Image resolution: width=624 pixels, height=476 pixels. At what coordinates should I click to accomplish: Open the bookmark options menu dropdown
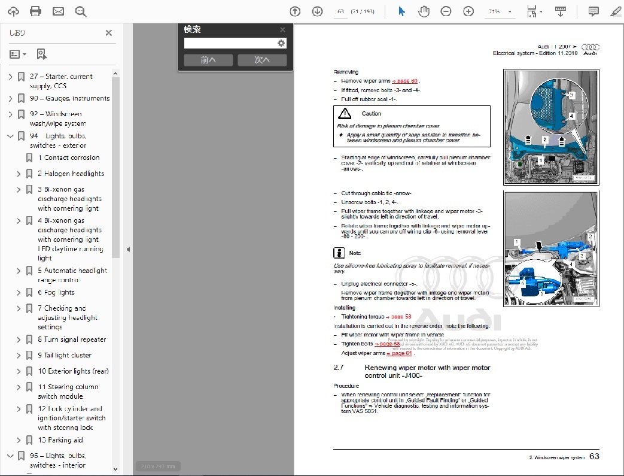tap(18, 54)
